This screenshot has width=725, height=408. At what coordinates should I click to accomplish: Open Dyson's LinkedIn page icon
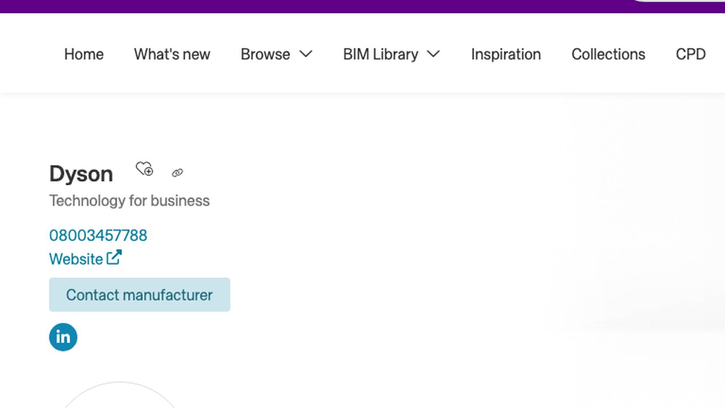click(63, 337)
